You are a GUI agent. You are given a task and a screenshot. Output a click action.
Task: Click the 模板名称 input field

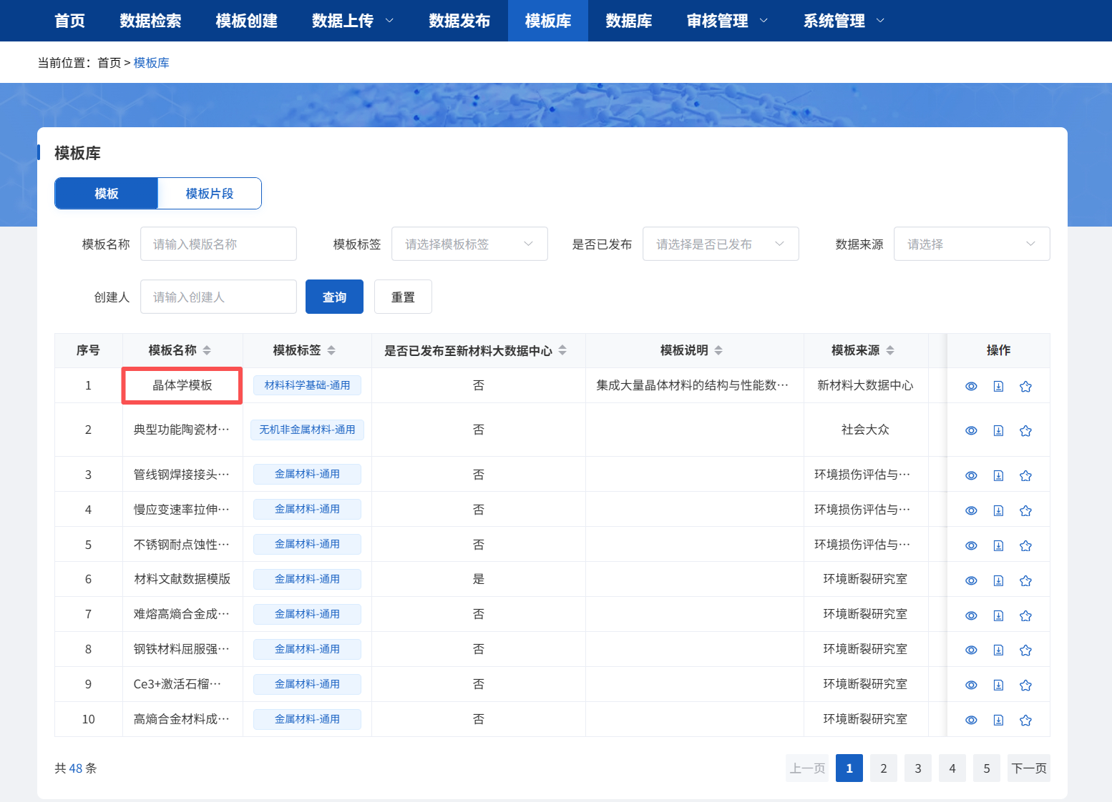(218, 244)
